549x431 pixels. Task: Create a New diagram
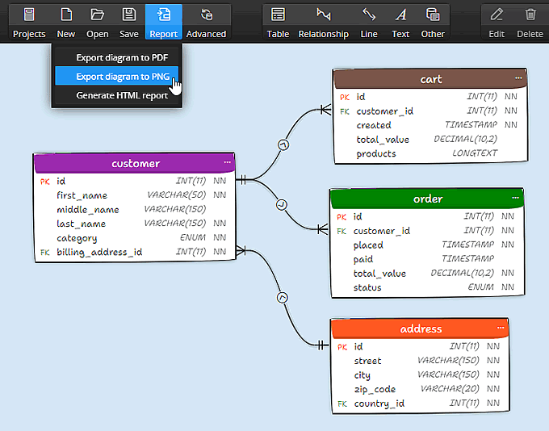click(x=66, y=22)
